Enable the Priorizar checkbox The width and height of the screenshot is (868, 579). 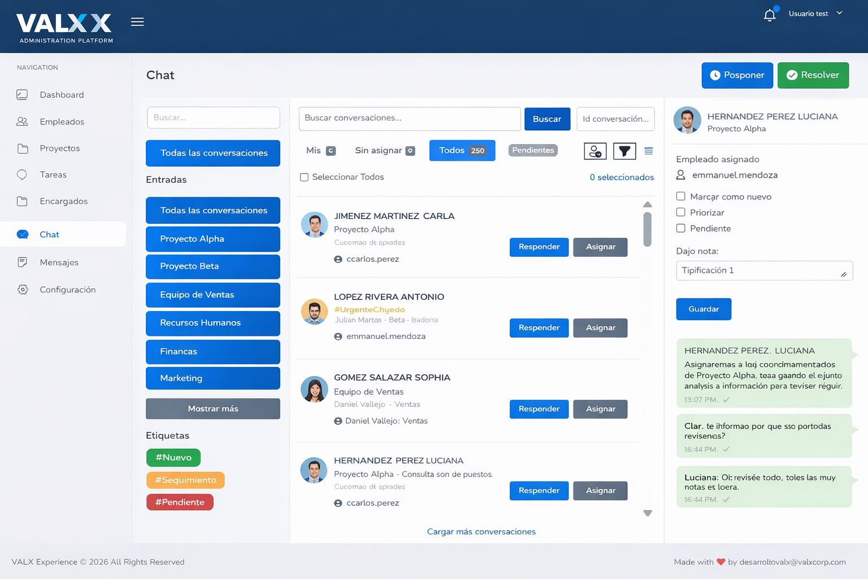(681, 213)
